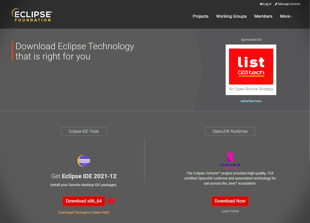Click the Eclipse IDE logo icon
The width and height of the screenshot is (310, 223).
84,161
